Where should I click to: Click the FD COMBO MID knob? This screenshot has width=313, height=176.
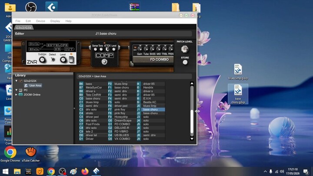(x=159, y=49)
